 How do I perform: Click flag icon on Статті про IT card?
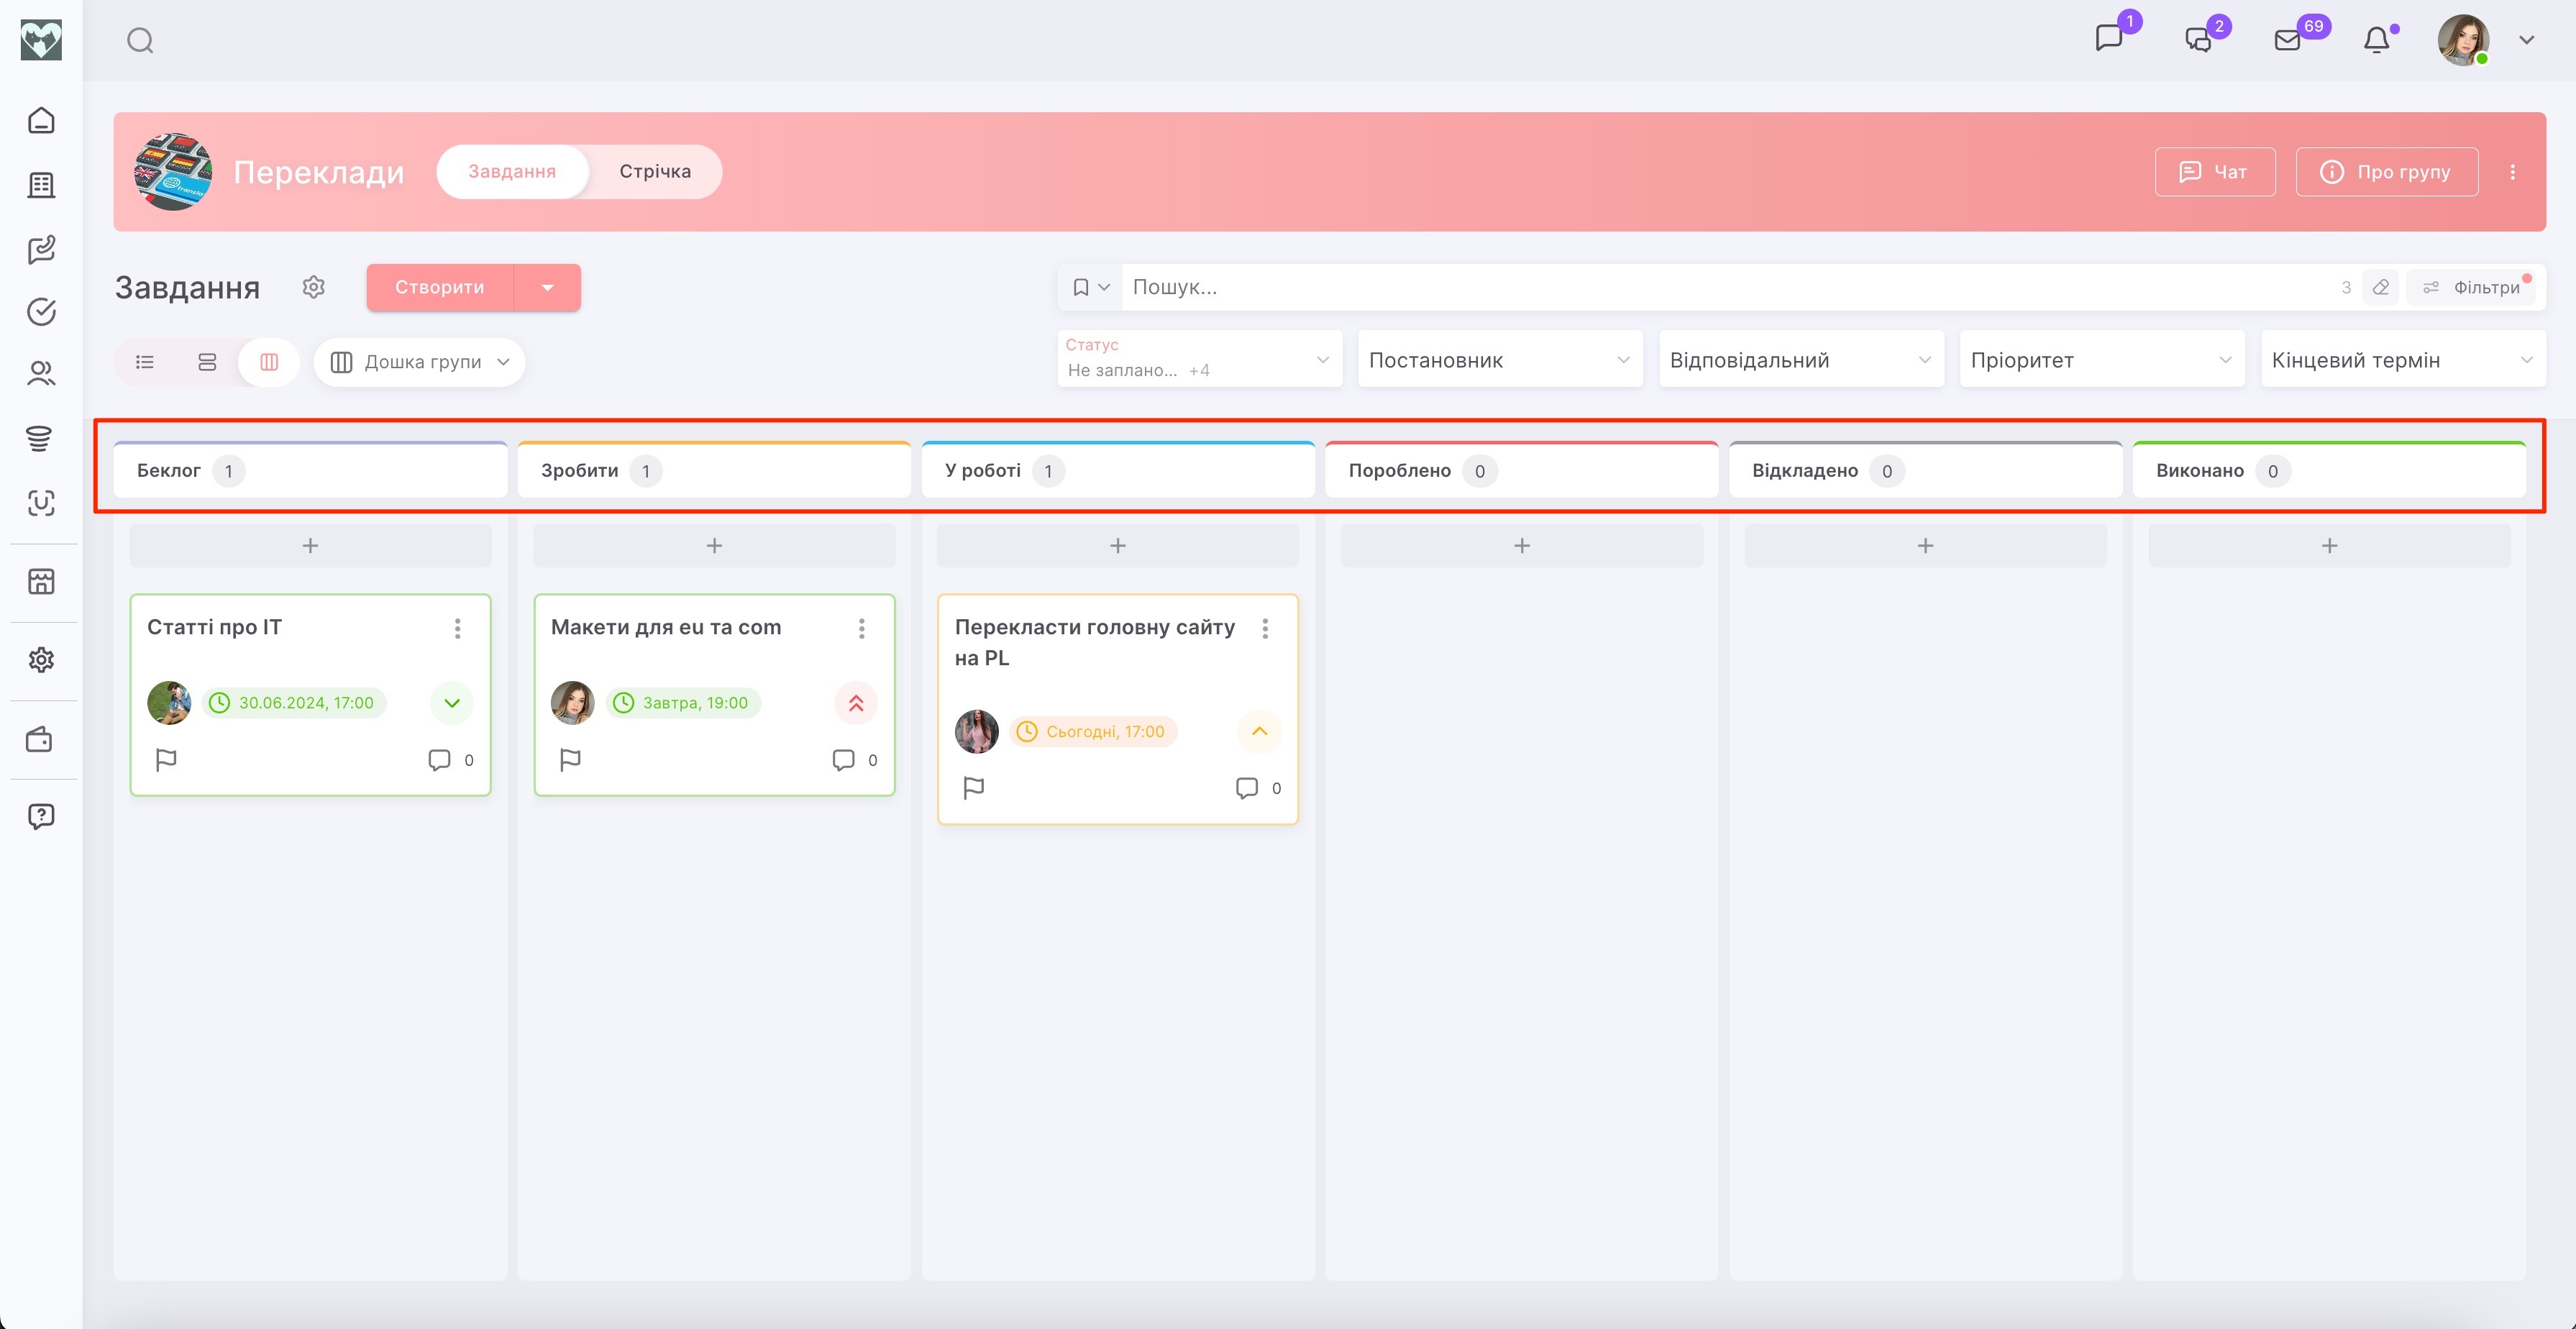166,760
